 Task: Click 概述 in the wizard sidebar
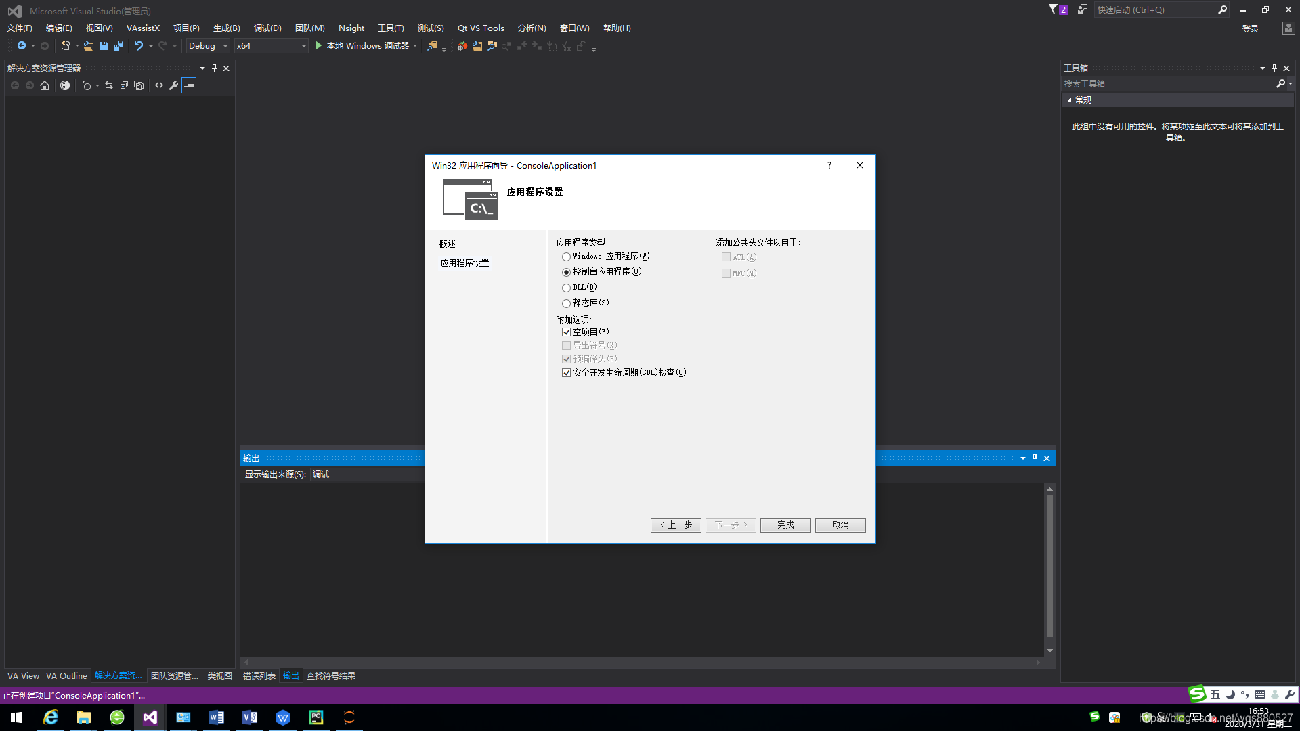pos(447,244)
